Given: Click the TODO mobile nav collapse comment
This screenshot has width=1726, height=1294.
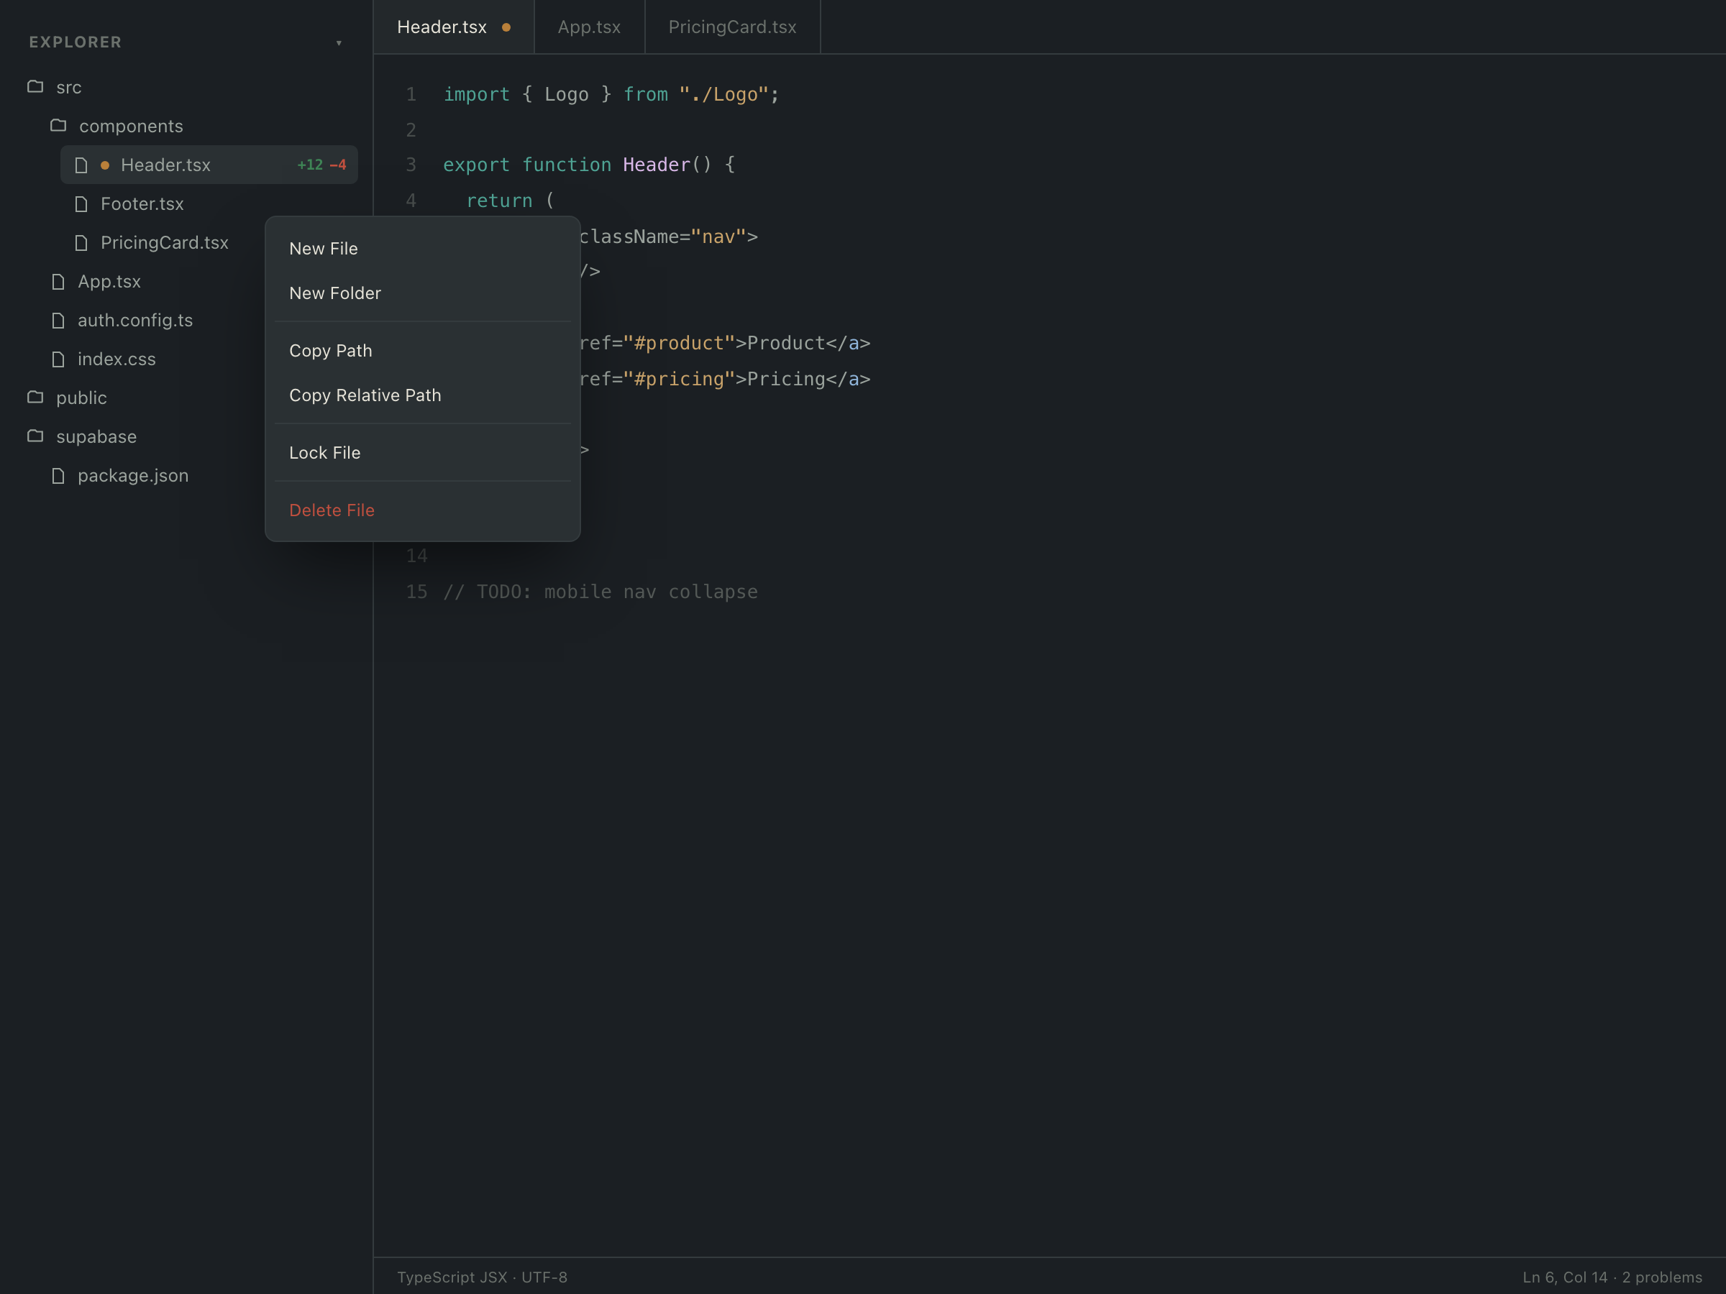Looking at the screenshot, I should [x=601, y=592].
